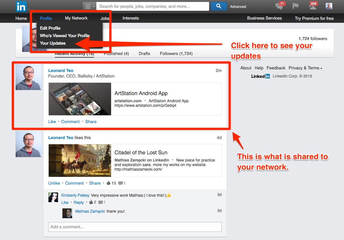This screenshot has width=344, height=240.
Task: View 1 reply bubble on Kimberly's comment
Action: pos(102,202)
